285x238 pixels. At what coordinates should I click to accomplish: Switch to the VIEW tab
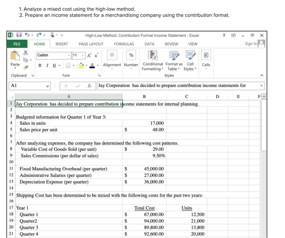[x=193, y=44]
